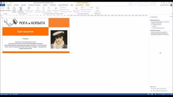Click the word count in status bar
Viewport: 173px width, 97px height.
(4, 94)
